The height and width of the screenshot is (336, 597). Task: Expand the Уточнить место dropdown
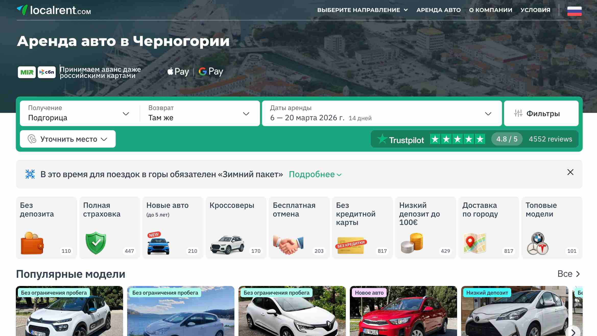pos(68,139)
